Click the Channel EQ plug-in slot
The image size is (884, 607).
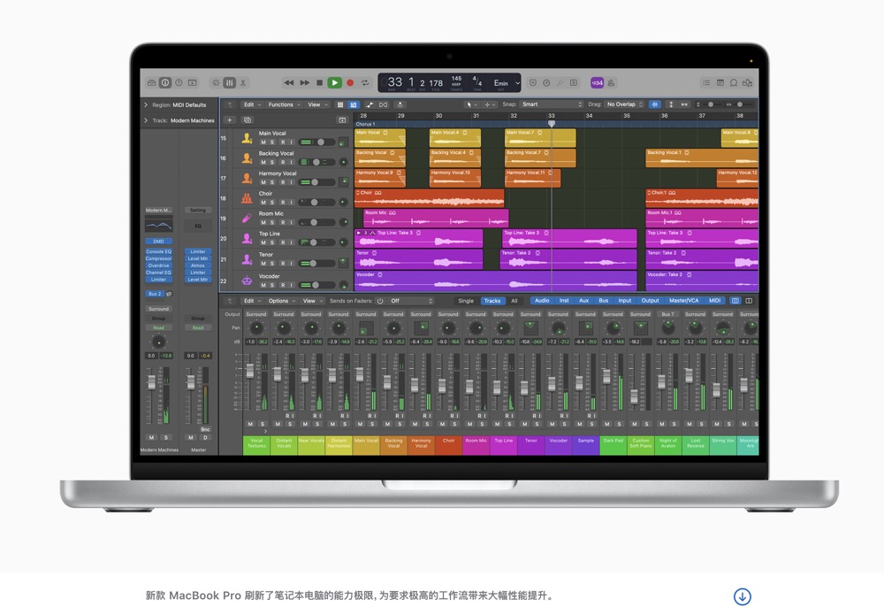click(158, 273)
